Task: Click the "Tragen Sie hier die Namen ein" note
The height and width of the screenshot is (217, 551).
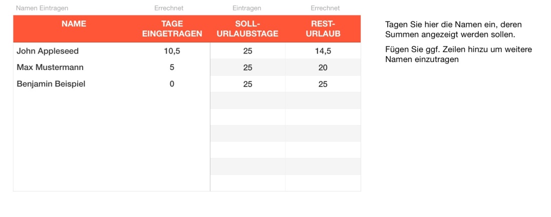Action: pos(454,29)
